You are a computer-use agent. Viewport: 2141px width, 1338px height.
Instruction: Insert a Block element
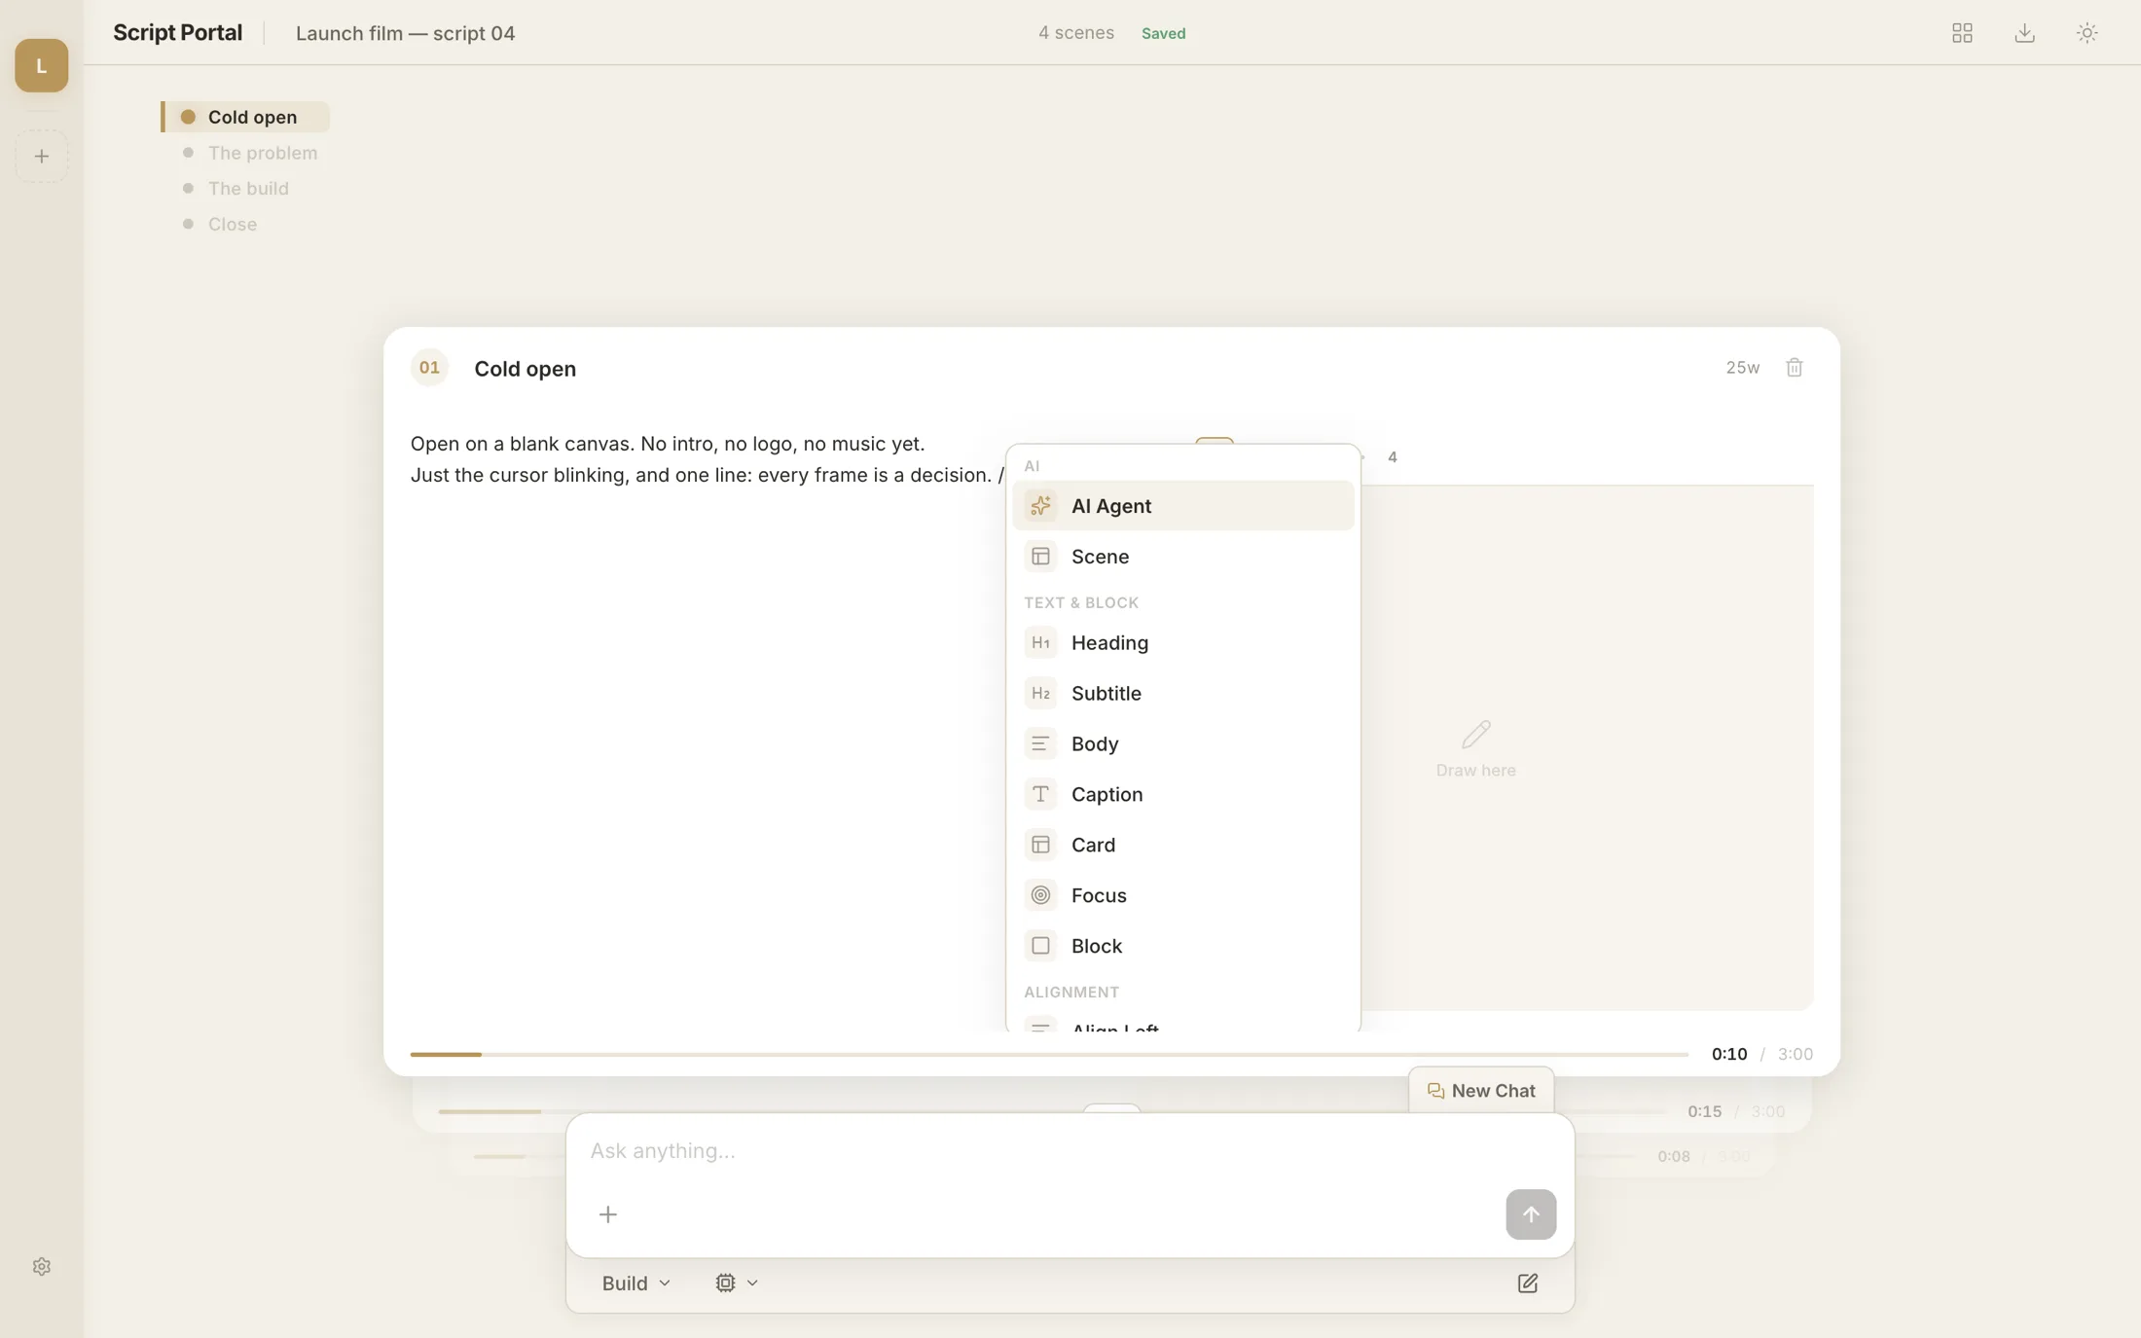[x=1182, y=946]
